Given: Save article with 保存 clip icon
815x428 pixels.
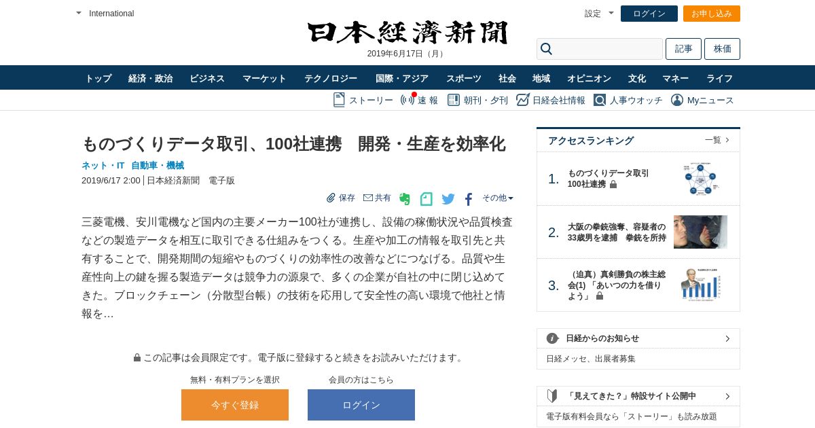Looking at the screenshot, I should point(331,198).
